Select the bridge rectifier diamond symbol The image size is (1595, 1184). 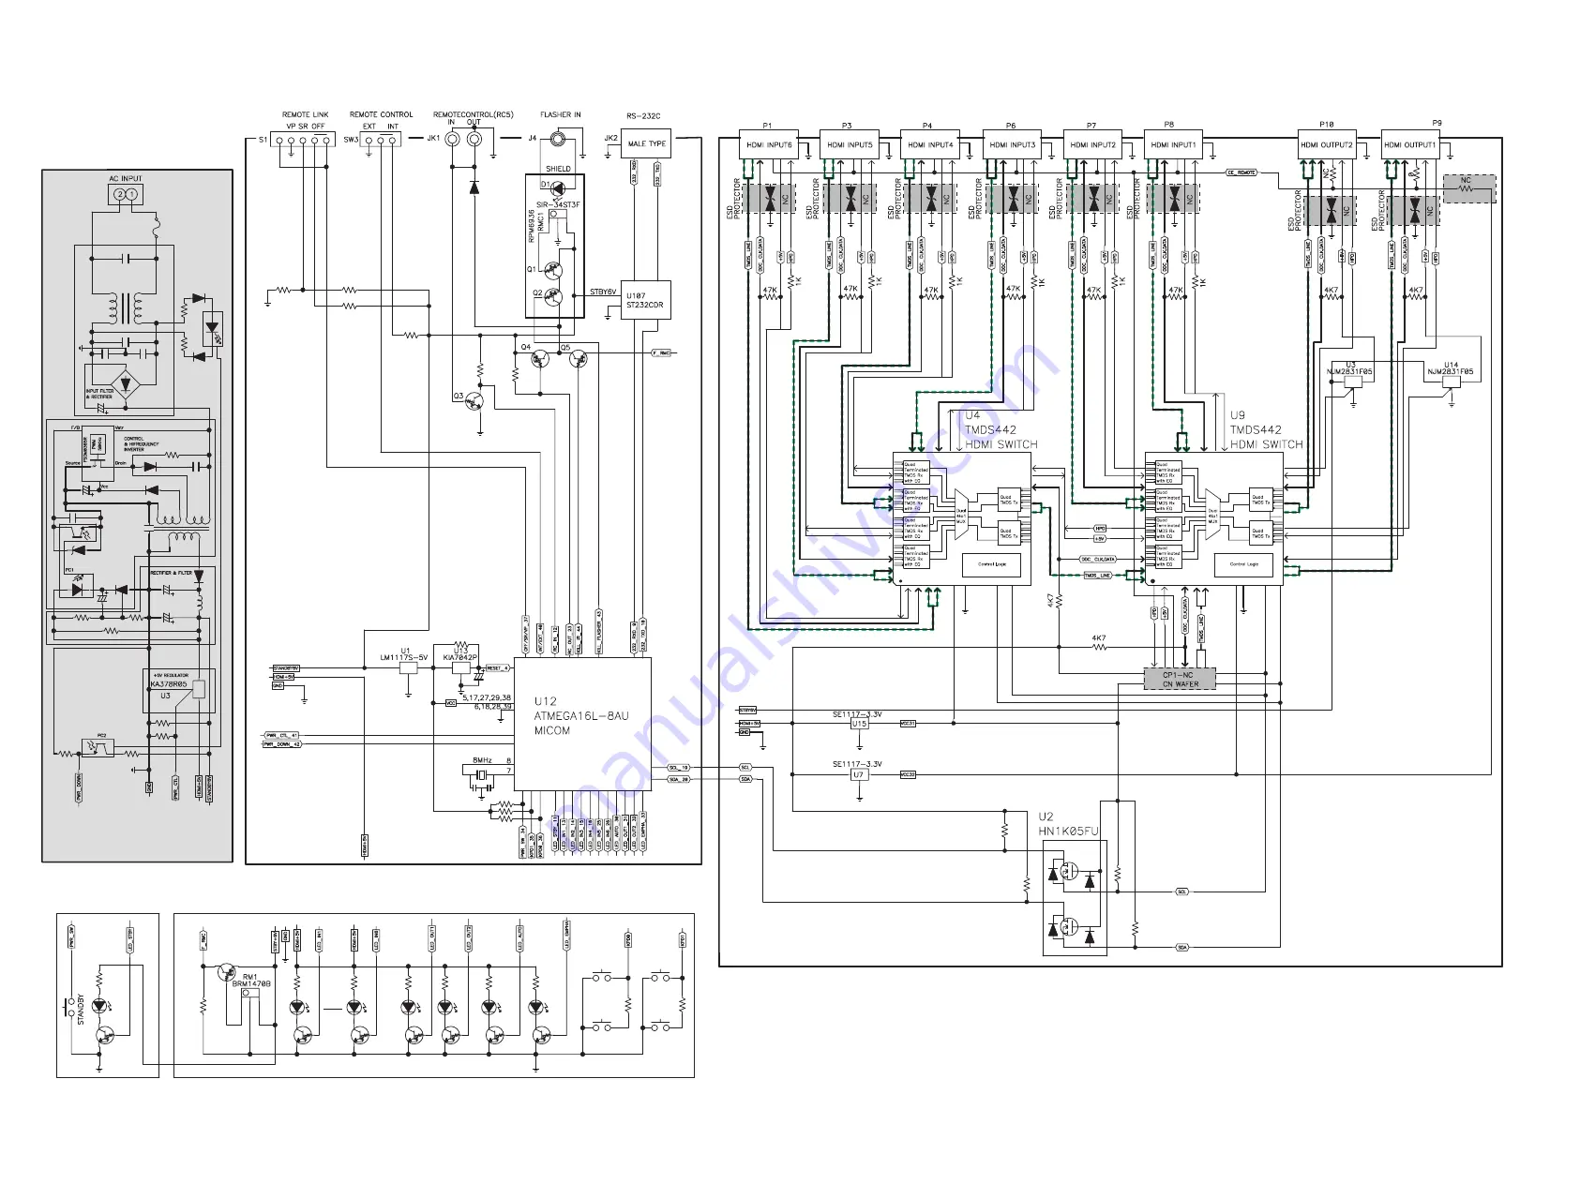click(127, 384)
